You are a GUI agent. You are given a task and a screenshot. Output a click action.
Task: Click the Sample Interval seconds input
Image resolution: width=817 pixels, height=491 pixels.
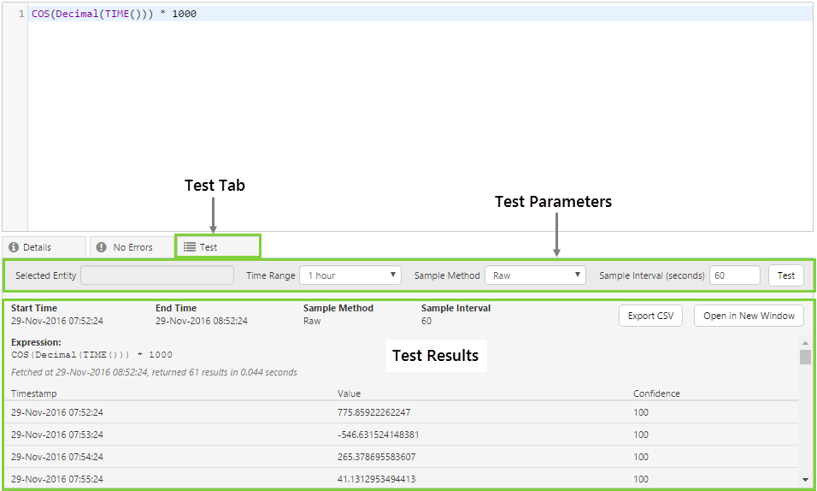734,275
